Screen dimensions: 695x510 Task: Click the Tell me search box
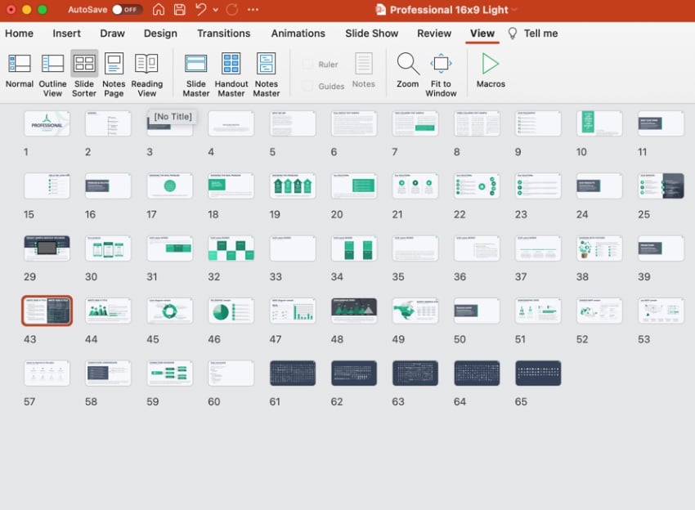[540, 34]
